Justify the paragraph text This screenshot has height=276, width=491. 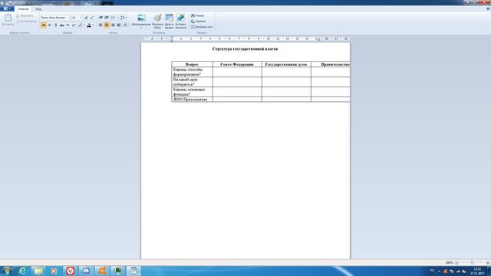click(x=119, y=25)
